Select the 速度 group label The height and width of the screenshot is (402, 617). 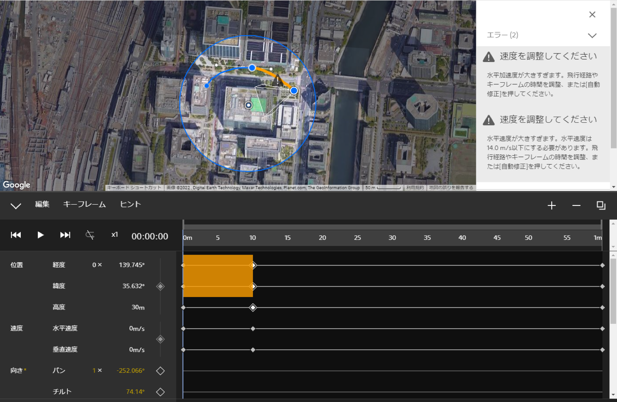17,328
